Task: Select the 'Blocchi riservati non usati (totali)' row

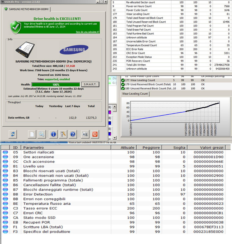Action: coord(113,176)
